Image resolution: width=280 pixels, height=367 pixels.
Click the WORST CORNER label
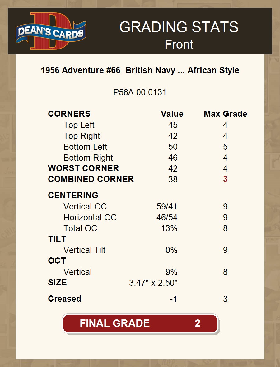83,168
